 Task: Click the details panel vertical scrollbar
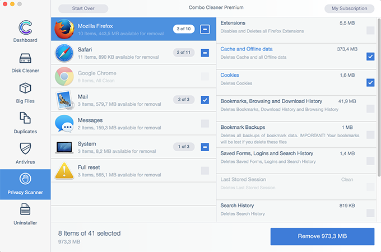(379, 97)
